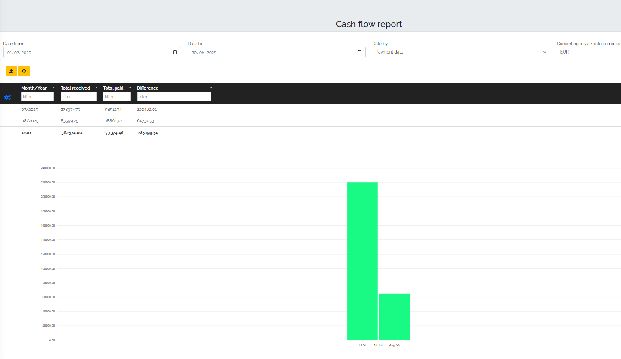Click the Aug '25 green bar
This screenshot has height=359, width=621.
(394, 317)
